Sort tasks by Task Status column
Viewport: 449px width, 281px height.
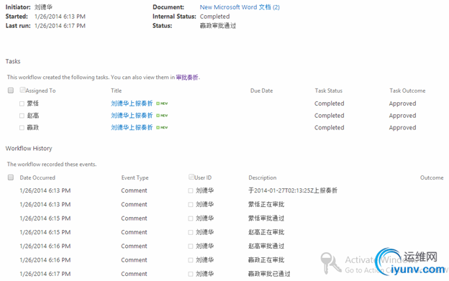point(328,91)
